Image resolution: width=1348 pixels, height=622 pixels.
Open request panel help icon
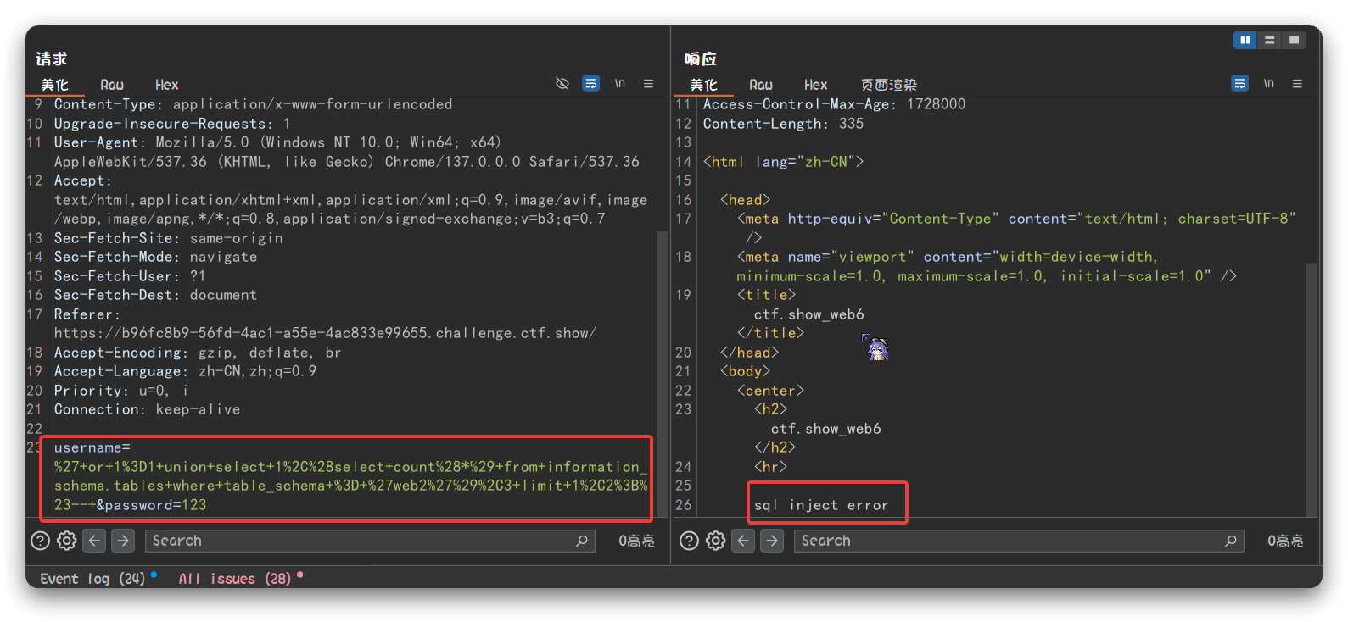click(x=40, y=541)
